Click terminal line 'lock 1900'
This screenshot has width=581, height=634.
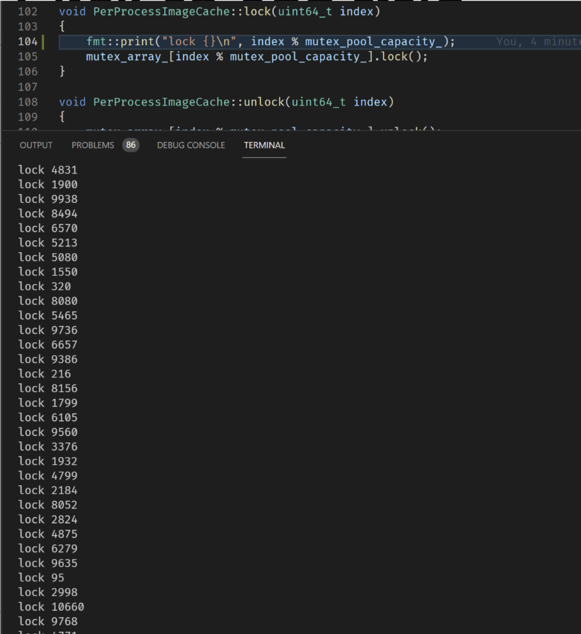[x=47, y=185]
